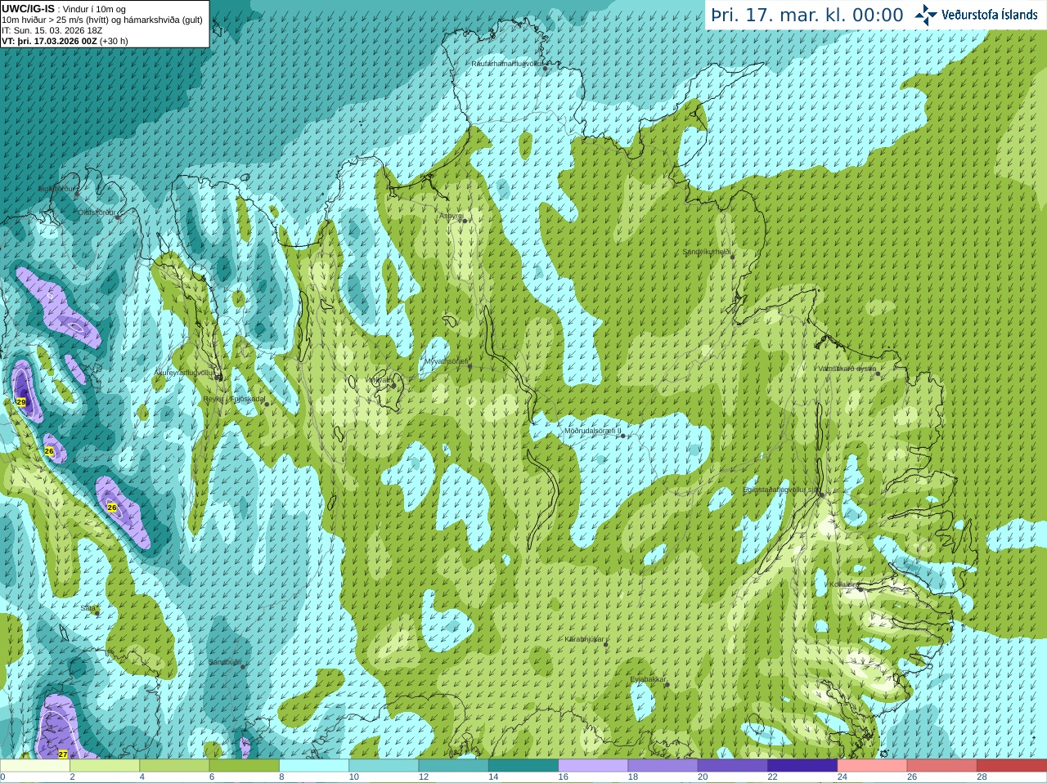The width and height of the screenshot is (1047, 783).
Task: Pick the teal 12–14 m/s legend swatch
Action: (453, 766)
